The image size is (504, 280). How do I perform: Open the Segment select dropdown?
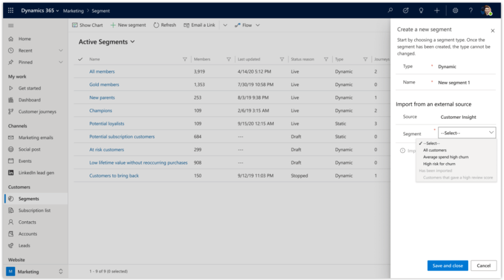coord(467,133)
